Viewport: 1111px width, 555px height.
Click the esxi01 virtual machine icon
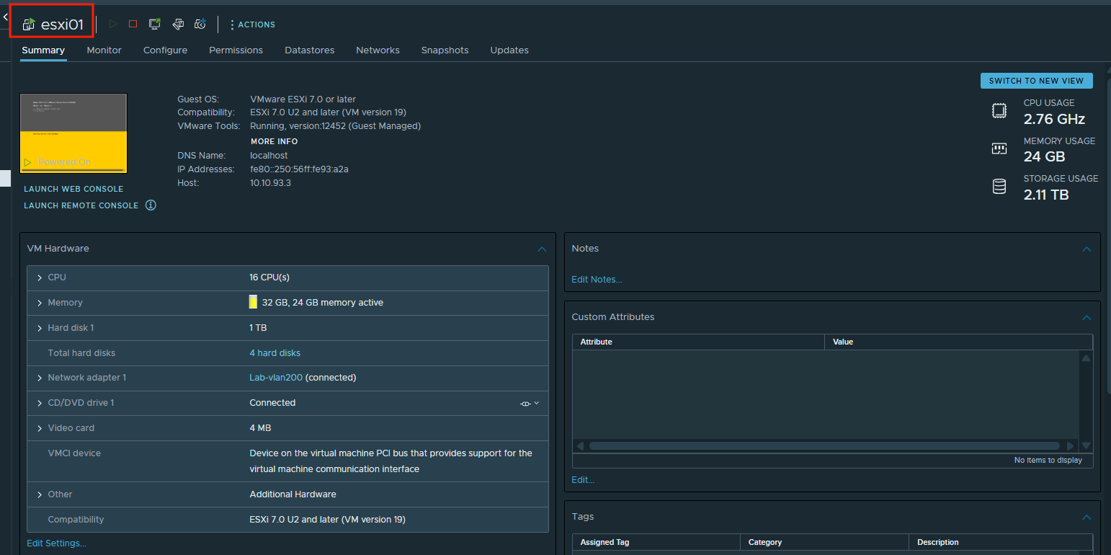click(x=29, y=25)
